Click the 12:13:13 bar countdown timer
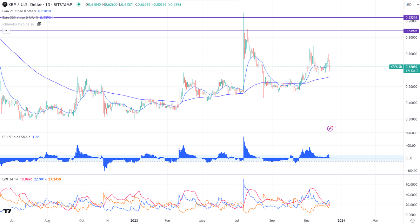The height and width of the screenshot is (223, 420). point(412,71)
